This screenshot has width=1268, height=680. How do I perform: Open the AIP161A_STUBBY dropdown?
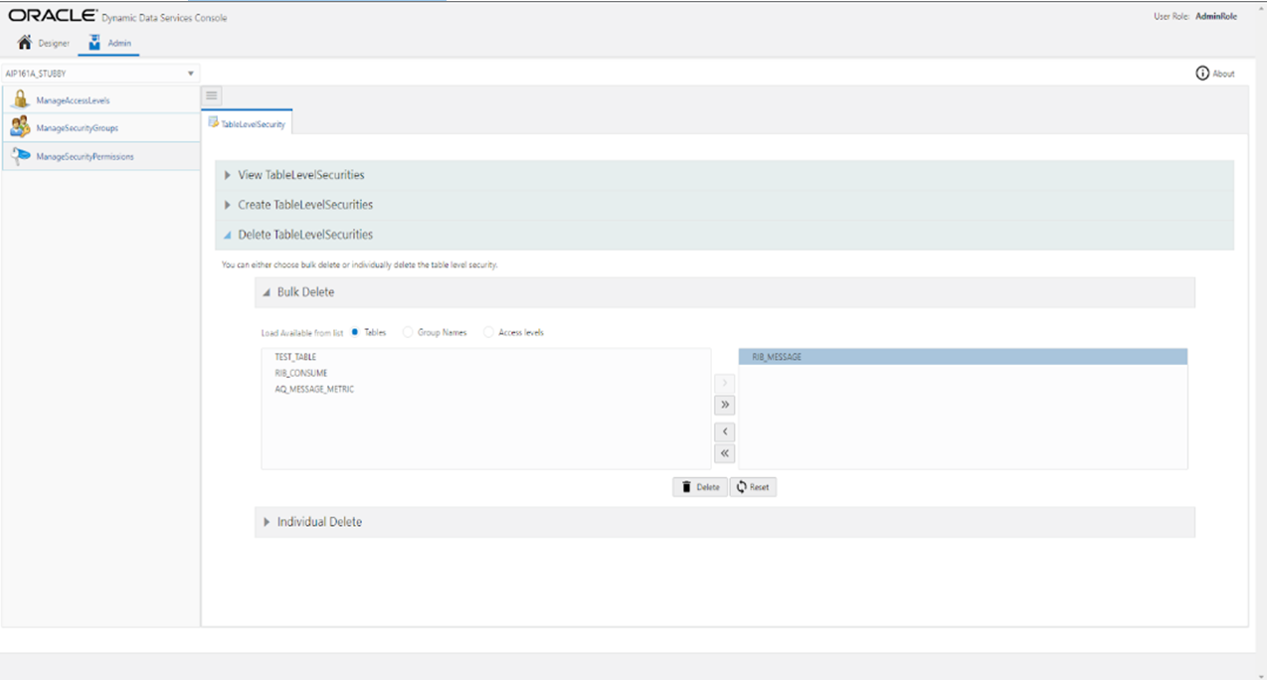point(190,73)
